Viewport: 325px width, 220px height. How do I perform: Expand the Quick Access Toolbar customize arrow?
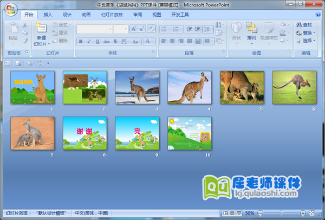(x=48, y=63)
